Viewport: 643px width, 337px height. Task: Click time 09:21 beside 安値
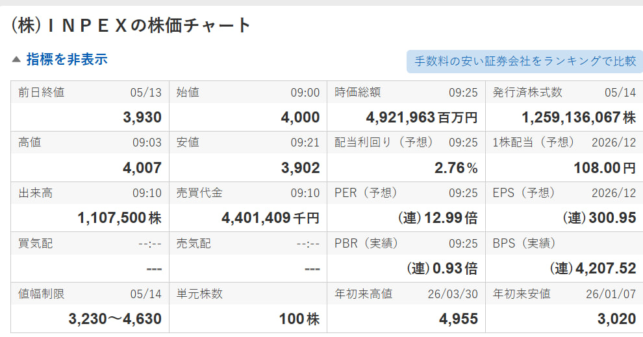[x=305, y=143]
